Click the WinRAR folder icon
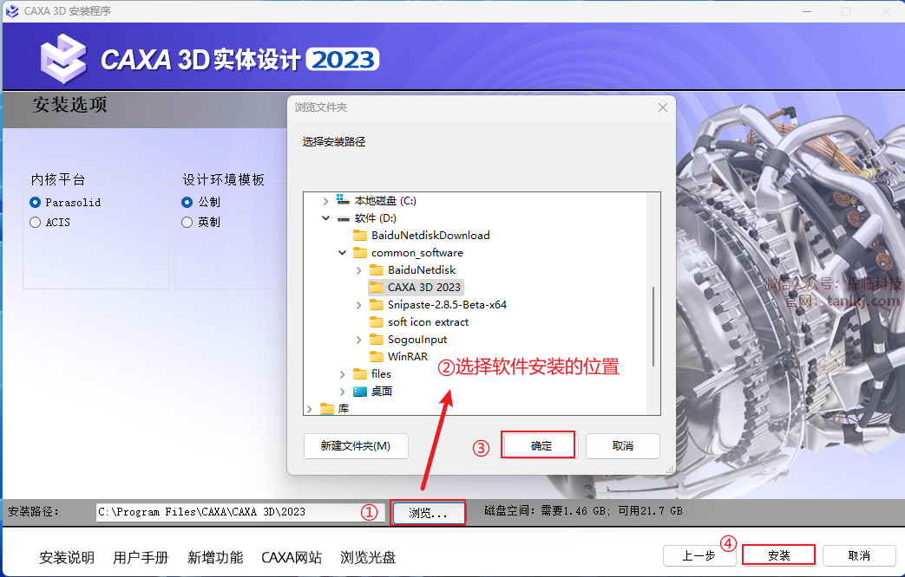 (x=377, y=356)
